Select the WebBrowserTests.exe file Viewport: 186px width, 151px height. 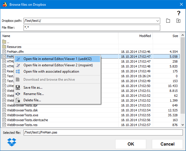22,115
